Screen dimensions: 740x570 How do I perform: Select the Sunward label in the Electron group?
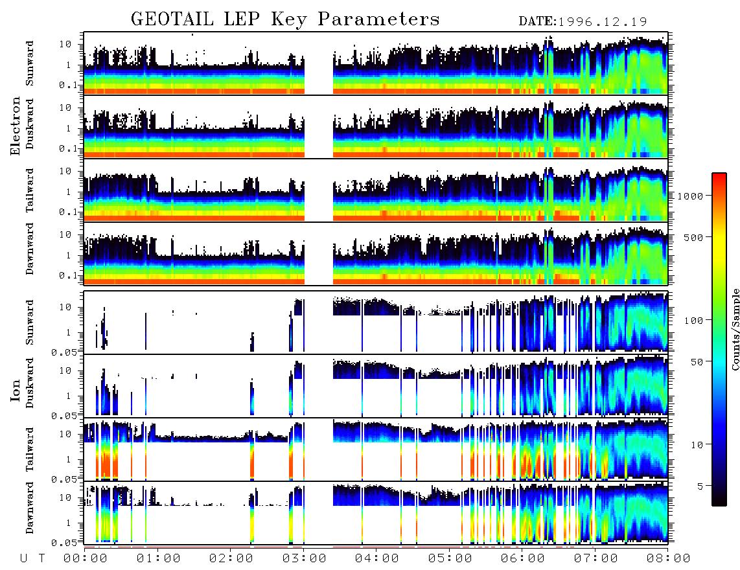click(x=30, y=63)
